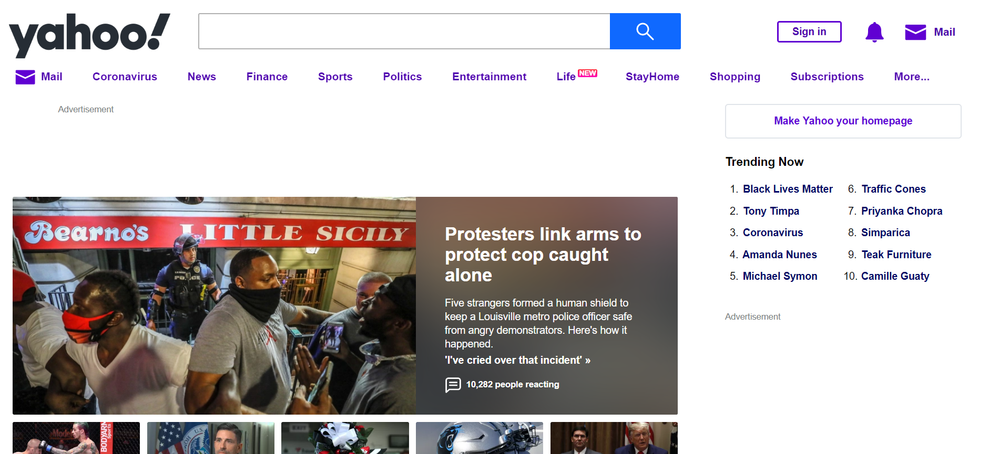Open the Finance nav section

tap(267, 77)
